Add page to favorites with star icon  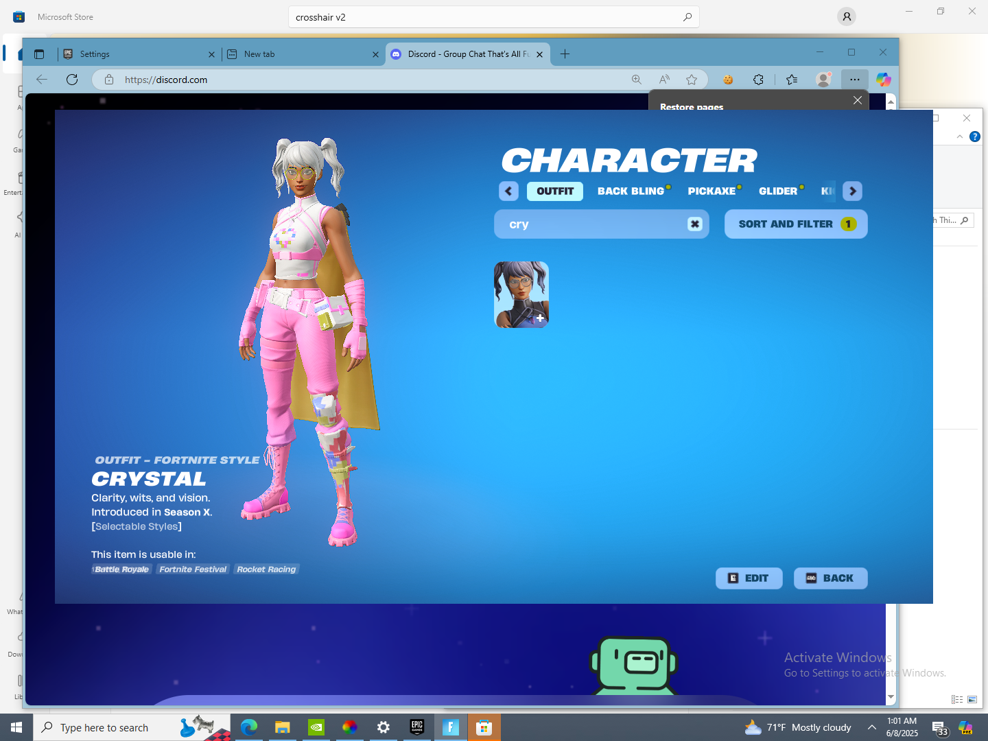(x=692, y=80)
